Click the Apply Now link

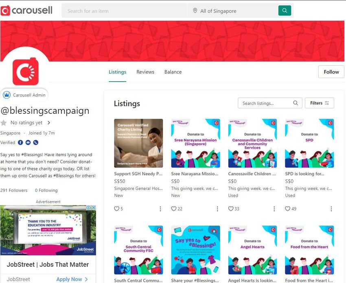[x=69, y=279]
